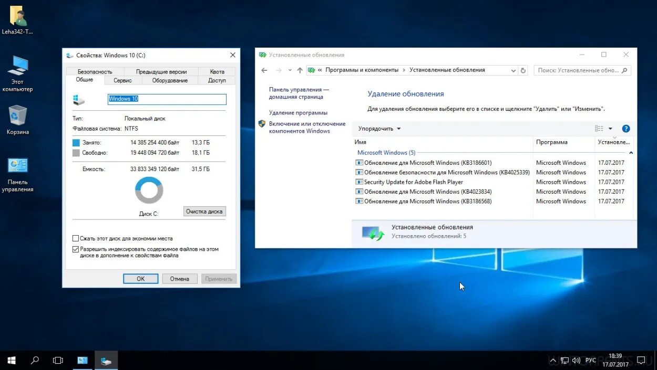Switch to the "Оборудование" tab
This screenshot has height=370, width=657.
pos(170,80)
